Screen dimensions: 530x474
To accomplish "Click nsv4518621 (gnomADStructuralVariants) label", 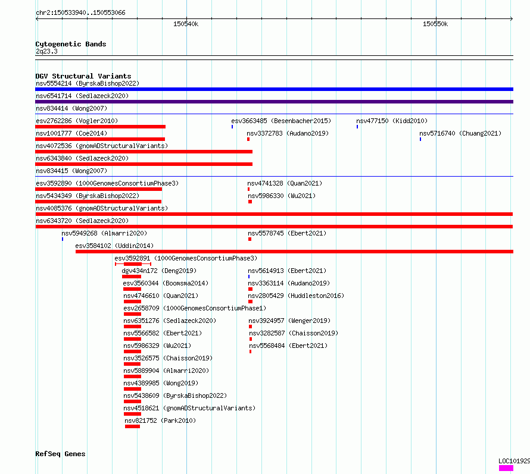I will (189, 408).
